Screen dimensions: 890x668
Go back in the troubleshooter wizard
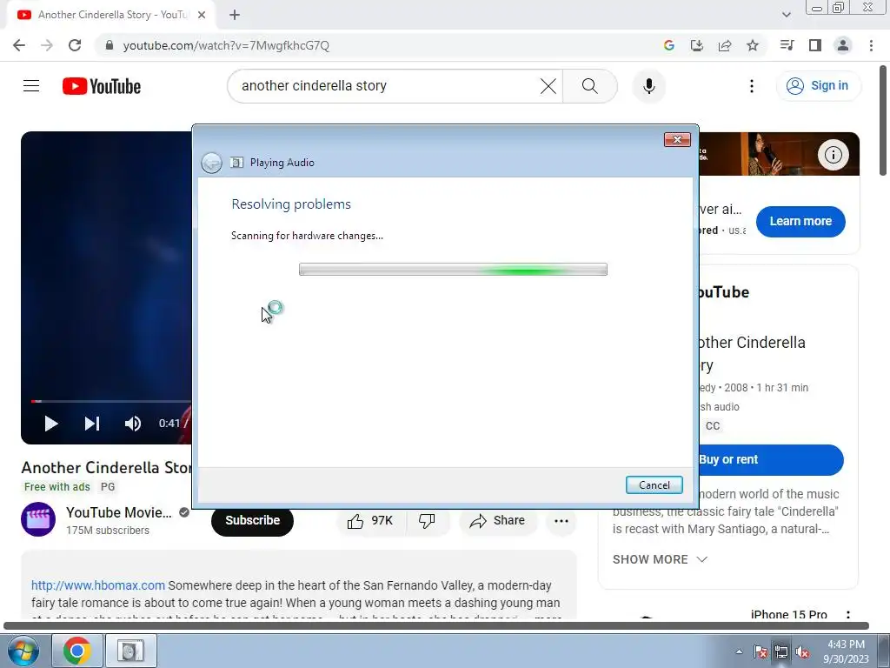tap(212, 163)
